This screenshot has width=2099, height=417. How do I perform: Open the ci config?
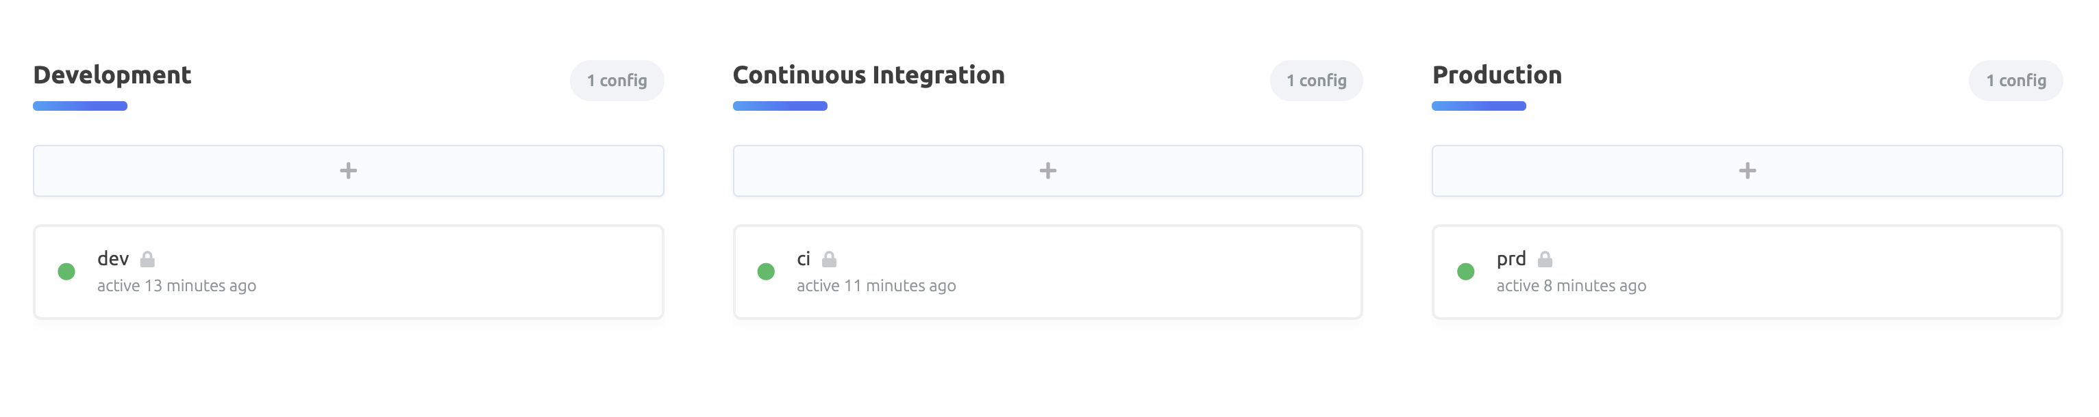coord(804,258)
